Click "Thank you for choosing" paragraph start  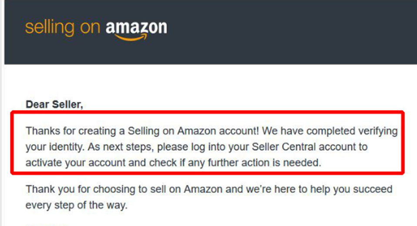(x=81, y=189)
